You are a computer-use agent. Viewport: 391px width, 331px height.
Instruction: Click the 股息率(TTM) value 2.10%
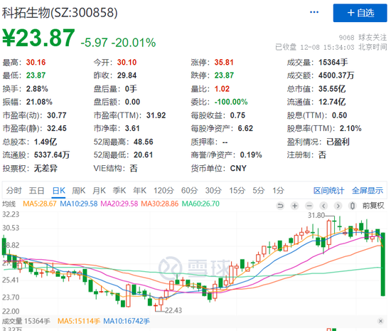350,128
